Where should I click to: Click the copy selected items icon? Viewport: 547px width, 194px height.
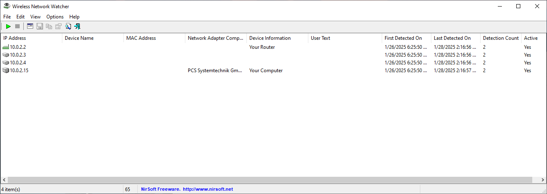pos(49,27)
